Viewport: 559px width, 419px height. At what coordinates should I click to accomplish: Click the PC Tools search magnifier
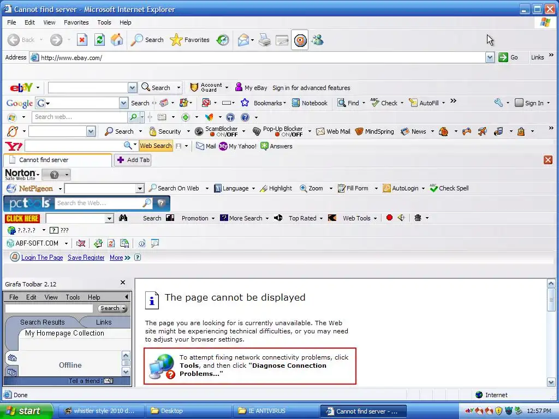click(146, 203)
